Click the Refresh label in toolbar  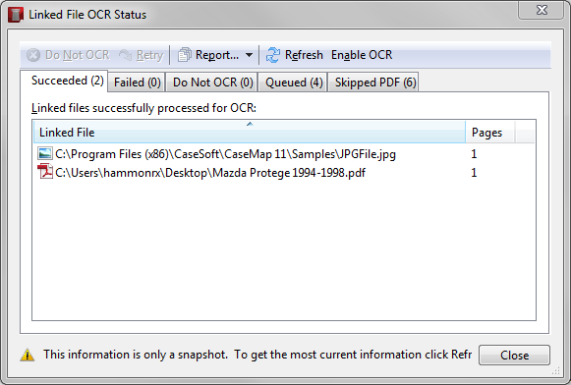pyautogui.click(x=304, y=55)
